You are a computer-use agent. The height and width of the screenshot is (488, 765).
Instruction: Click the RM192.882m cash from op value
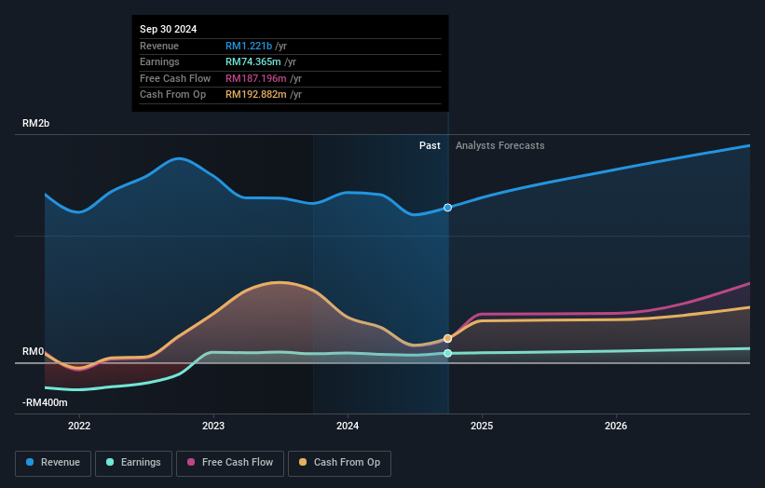click(x=256, y=95)
